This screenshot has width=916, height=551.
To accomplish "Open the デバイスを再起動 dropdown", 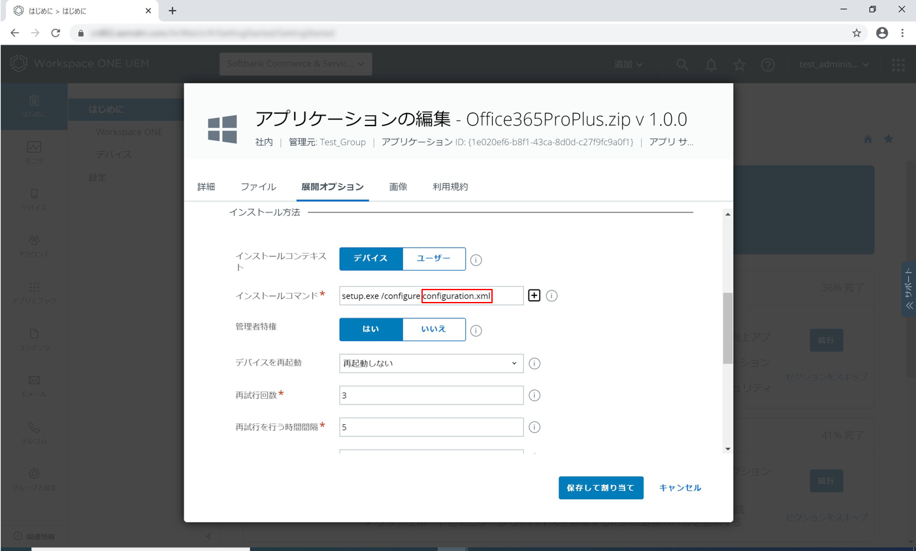I will point(431,363).
